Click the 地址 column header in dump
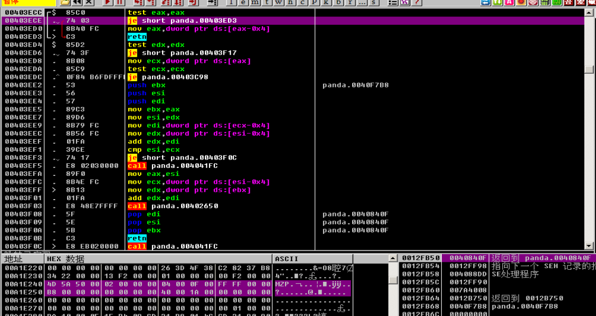 pyautogui.click(x=22, y=259)
